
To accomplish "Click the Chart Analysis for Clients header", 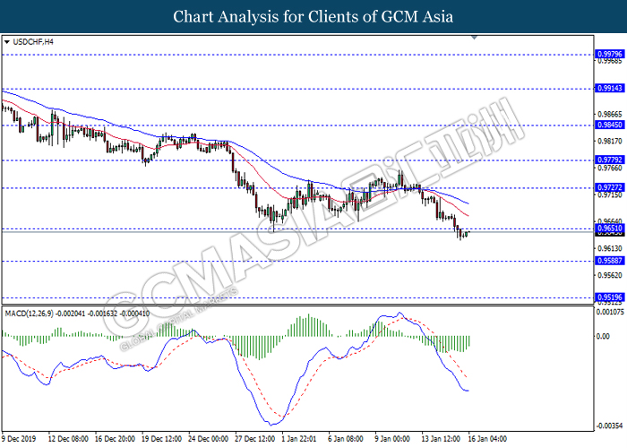I will 313,17.
